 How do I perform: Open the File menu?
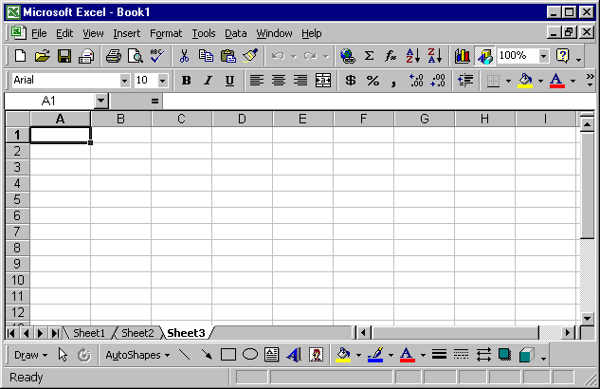point(39,34)
